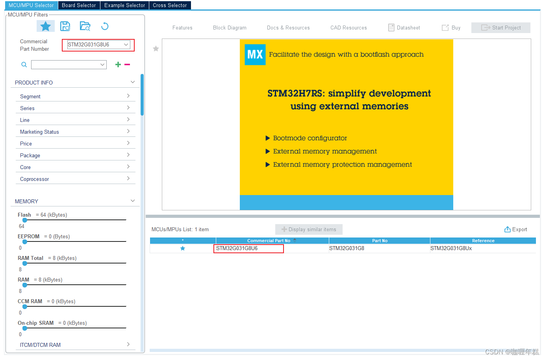Toggle favorite star for STM32G031G8U6 row

183,249
